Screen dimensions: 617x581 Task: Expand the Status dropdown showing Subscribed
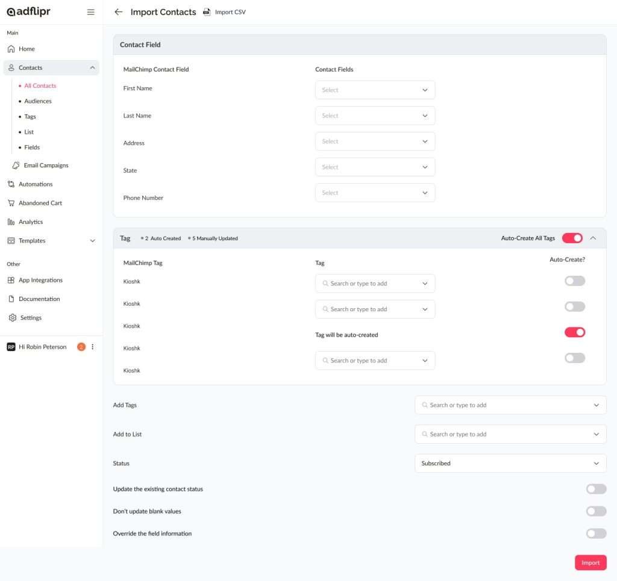click(510, 464)
